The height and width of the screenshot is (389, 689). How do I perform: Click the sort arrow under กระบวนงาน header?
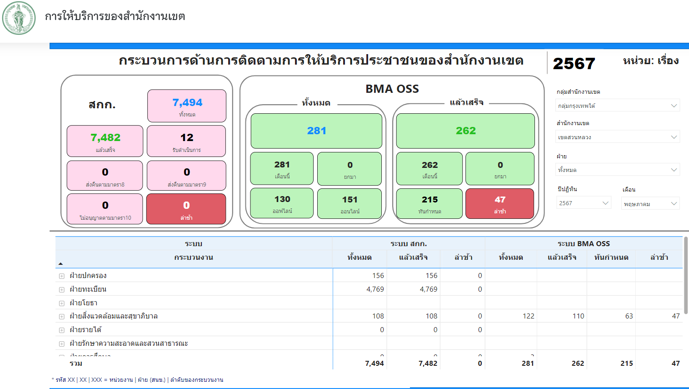tap(60, 264)
